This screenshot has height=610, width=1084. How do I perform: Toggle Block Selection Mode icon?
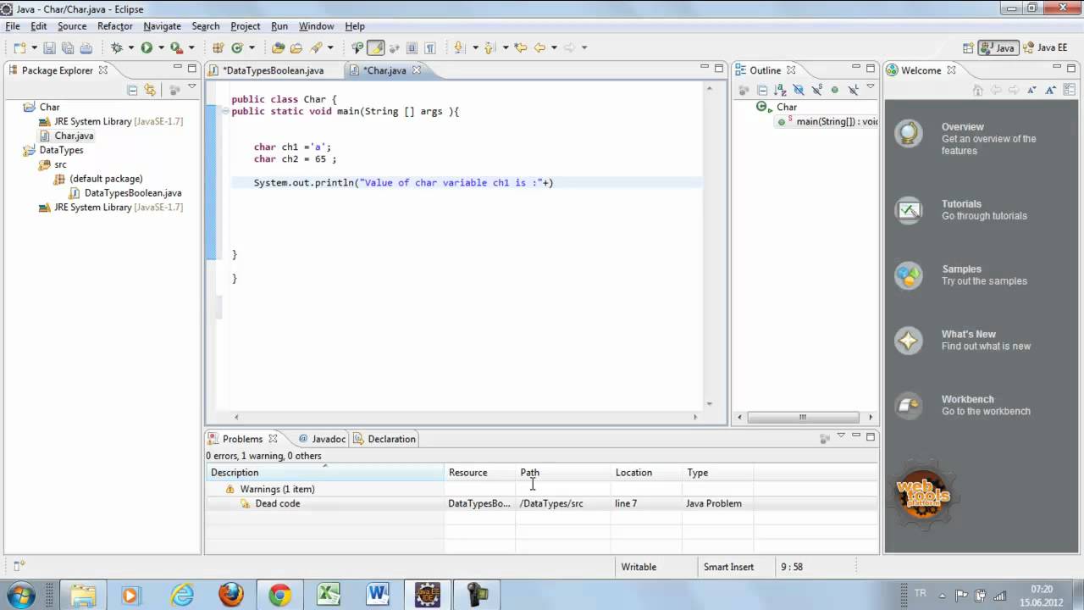[412, 48]
